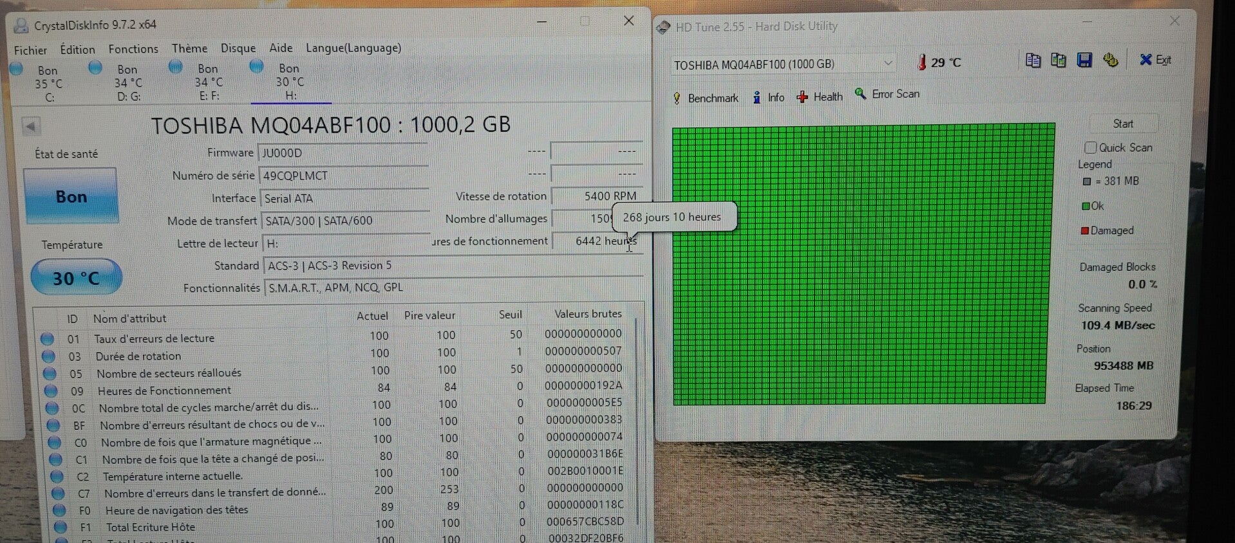Click the 30 °C temperature button
The width and height of the screenshot is (1235, 543).
(76, 278)
